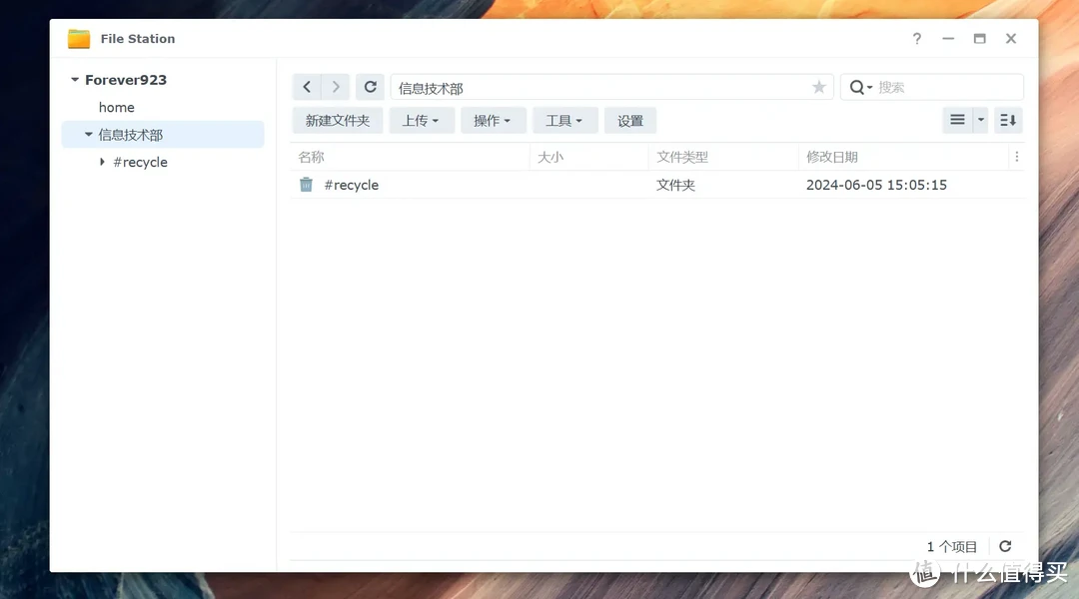Create a folder with 新建文件夹
The width and height of the screenshot is (1079, 599).
tap(337, 120)
